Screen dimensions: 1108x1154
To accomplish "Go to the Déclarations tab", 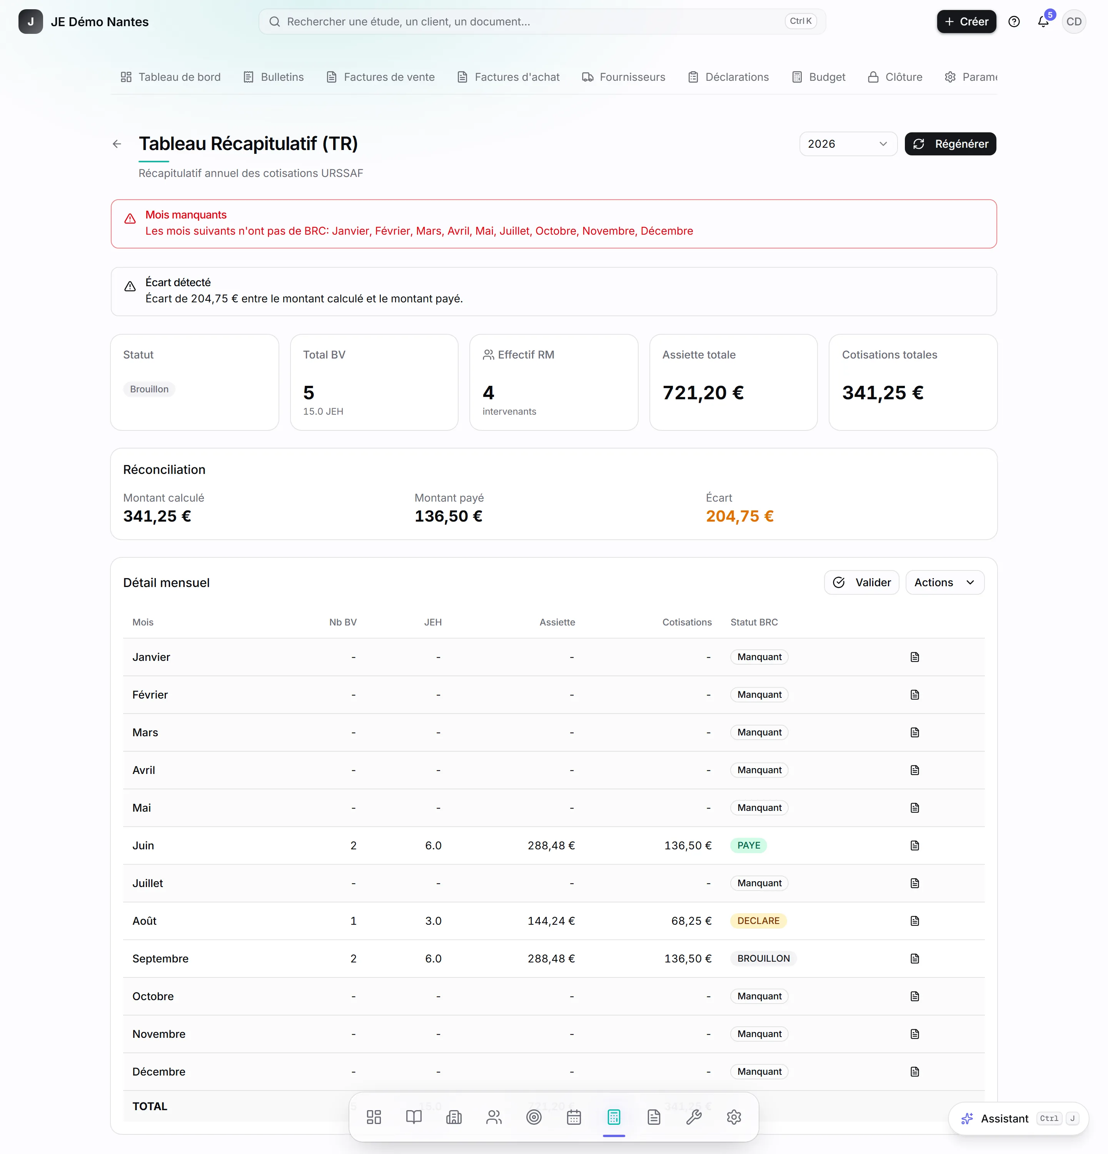I will [x=729, y=77].
